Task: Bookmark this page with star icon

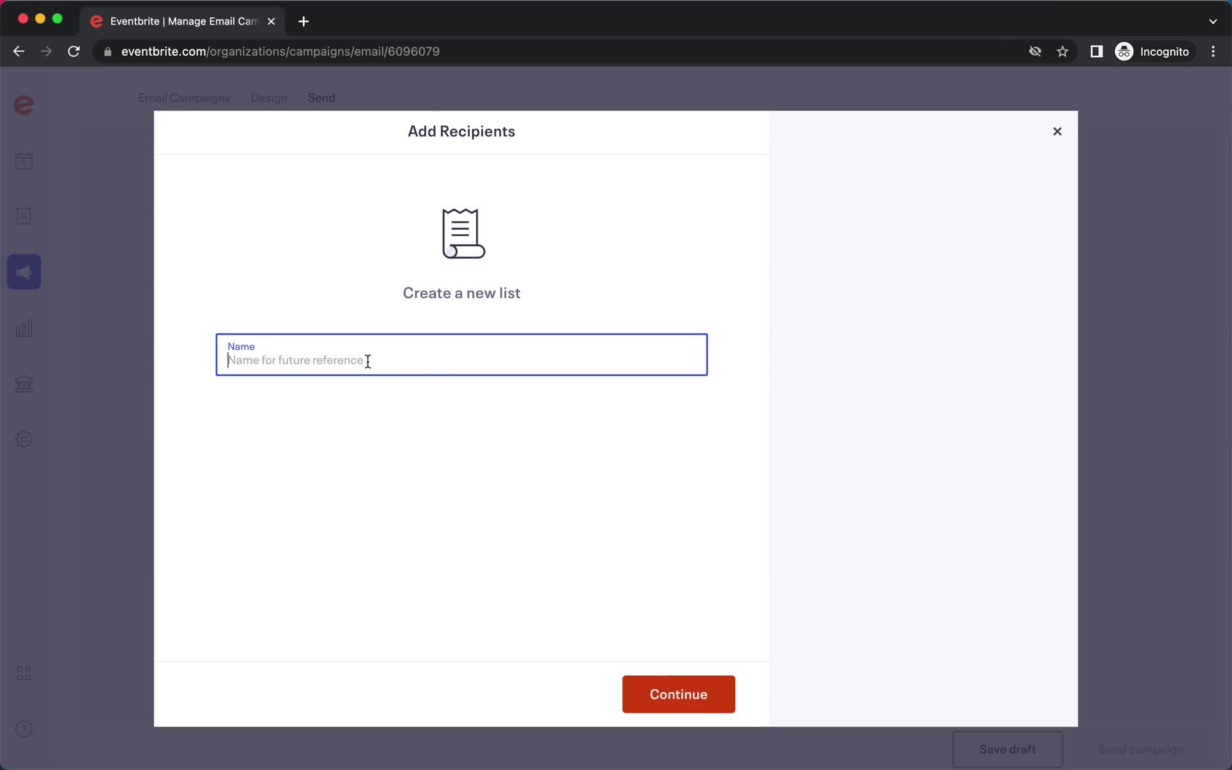Action: click(1063, 51)
